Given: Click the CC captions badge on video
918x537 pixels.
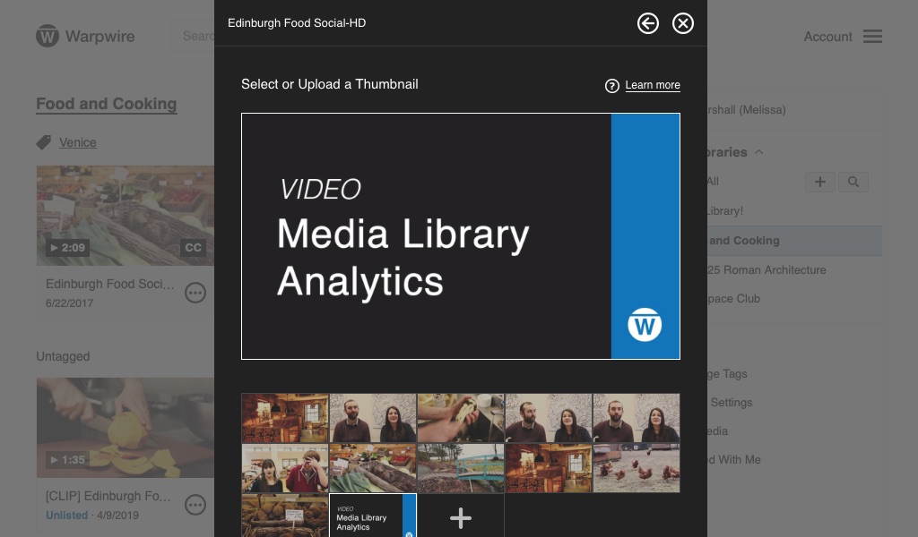Looking at the screenshot, I should (x=193, y=248).
